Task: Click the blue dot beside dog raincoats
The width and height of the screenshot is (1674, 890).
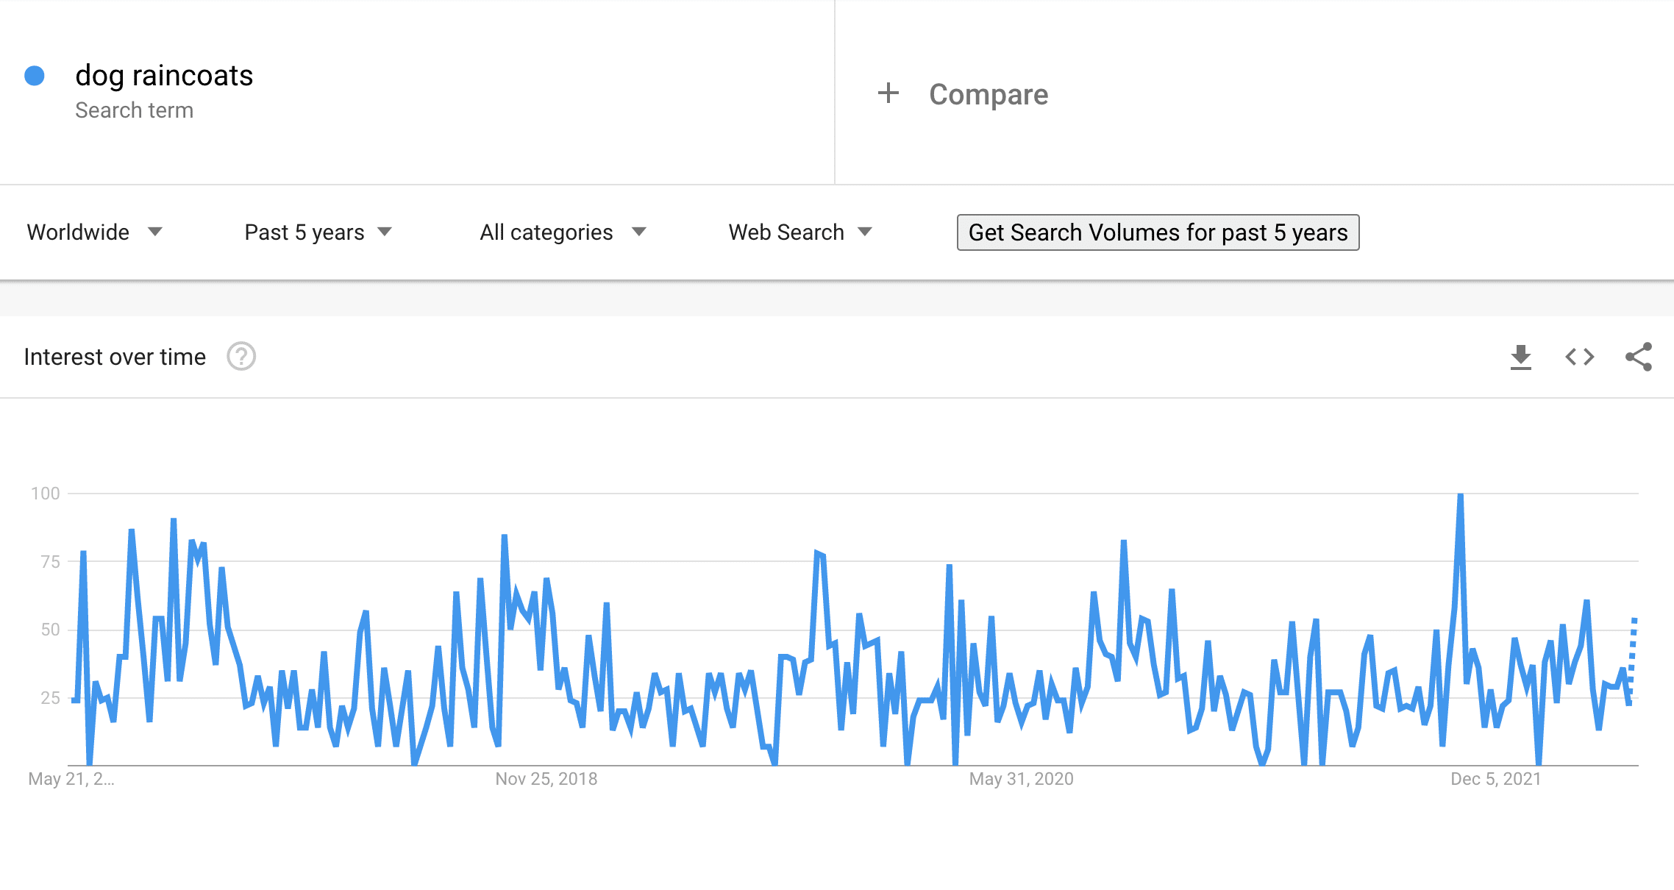Action: coord(35,76)
